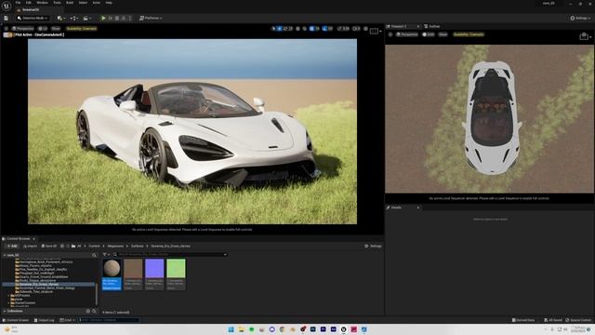The image size is (595, 335).
Task: Click the Show button in main viewport
Action: pyautogui.click(x=56, y=29)
